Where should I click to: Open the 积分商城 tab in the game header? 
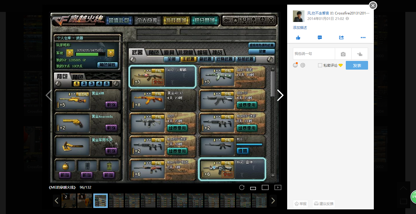205,21
